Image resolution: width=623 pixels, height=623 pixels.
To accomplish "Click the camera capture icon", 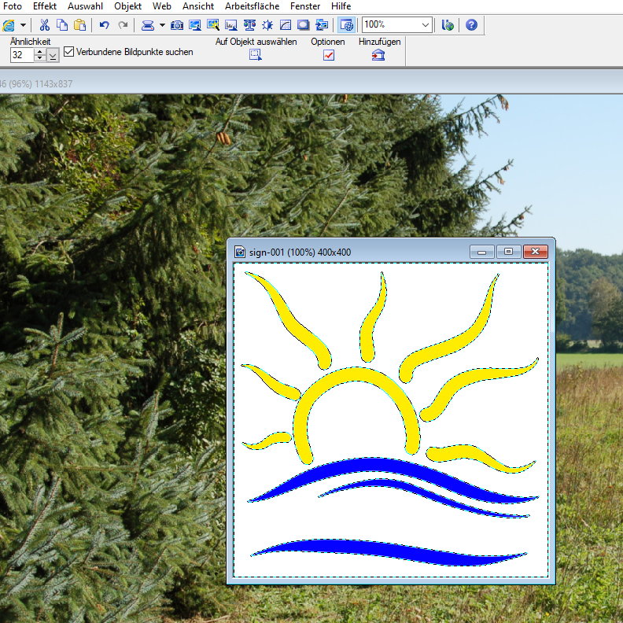I will [x=177, y=25].
